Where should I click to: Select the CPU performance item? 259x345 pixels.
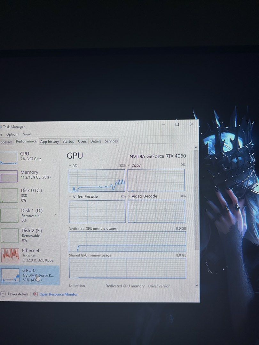[x=29, y=158]
